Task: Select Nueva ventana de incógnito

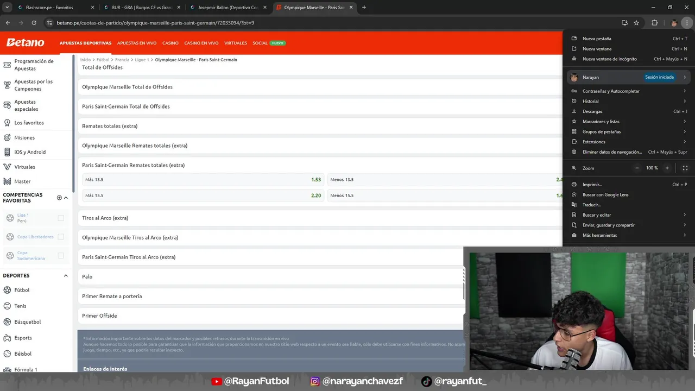Action: (629, 59)
